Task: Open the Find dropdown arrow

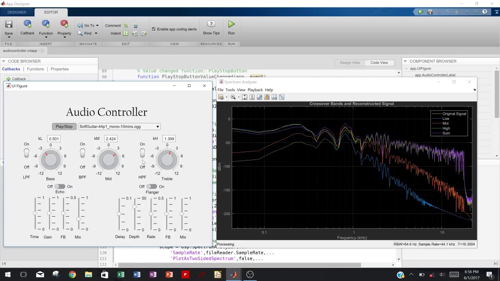Action: [96, 34]
